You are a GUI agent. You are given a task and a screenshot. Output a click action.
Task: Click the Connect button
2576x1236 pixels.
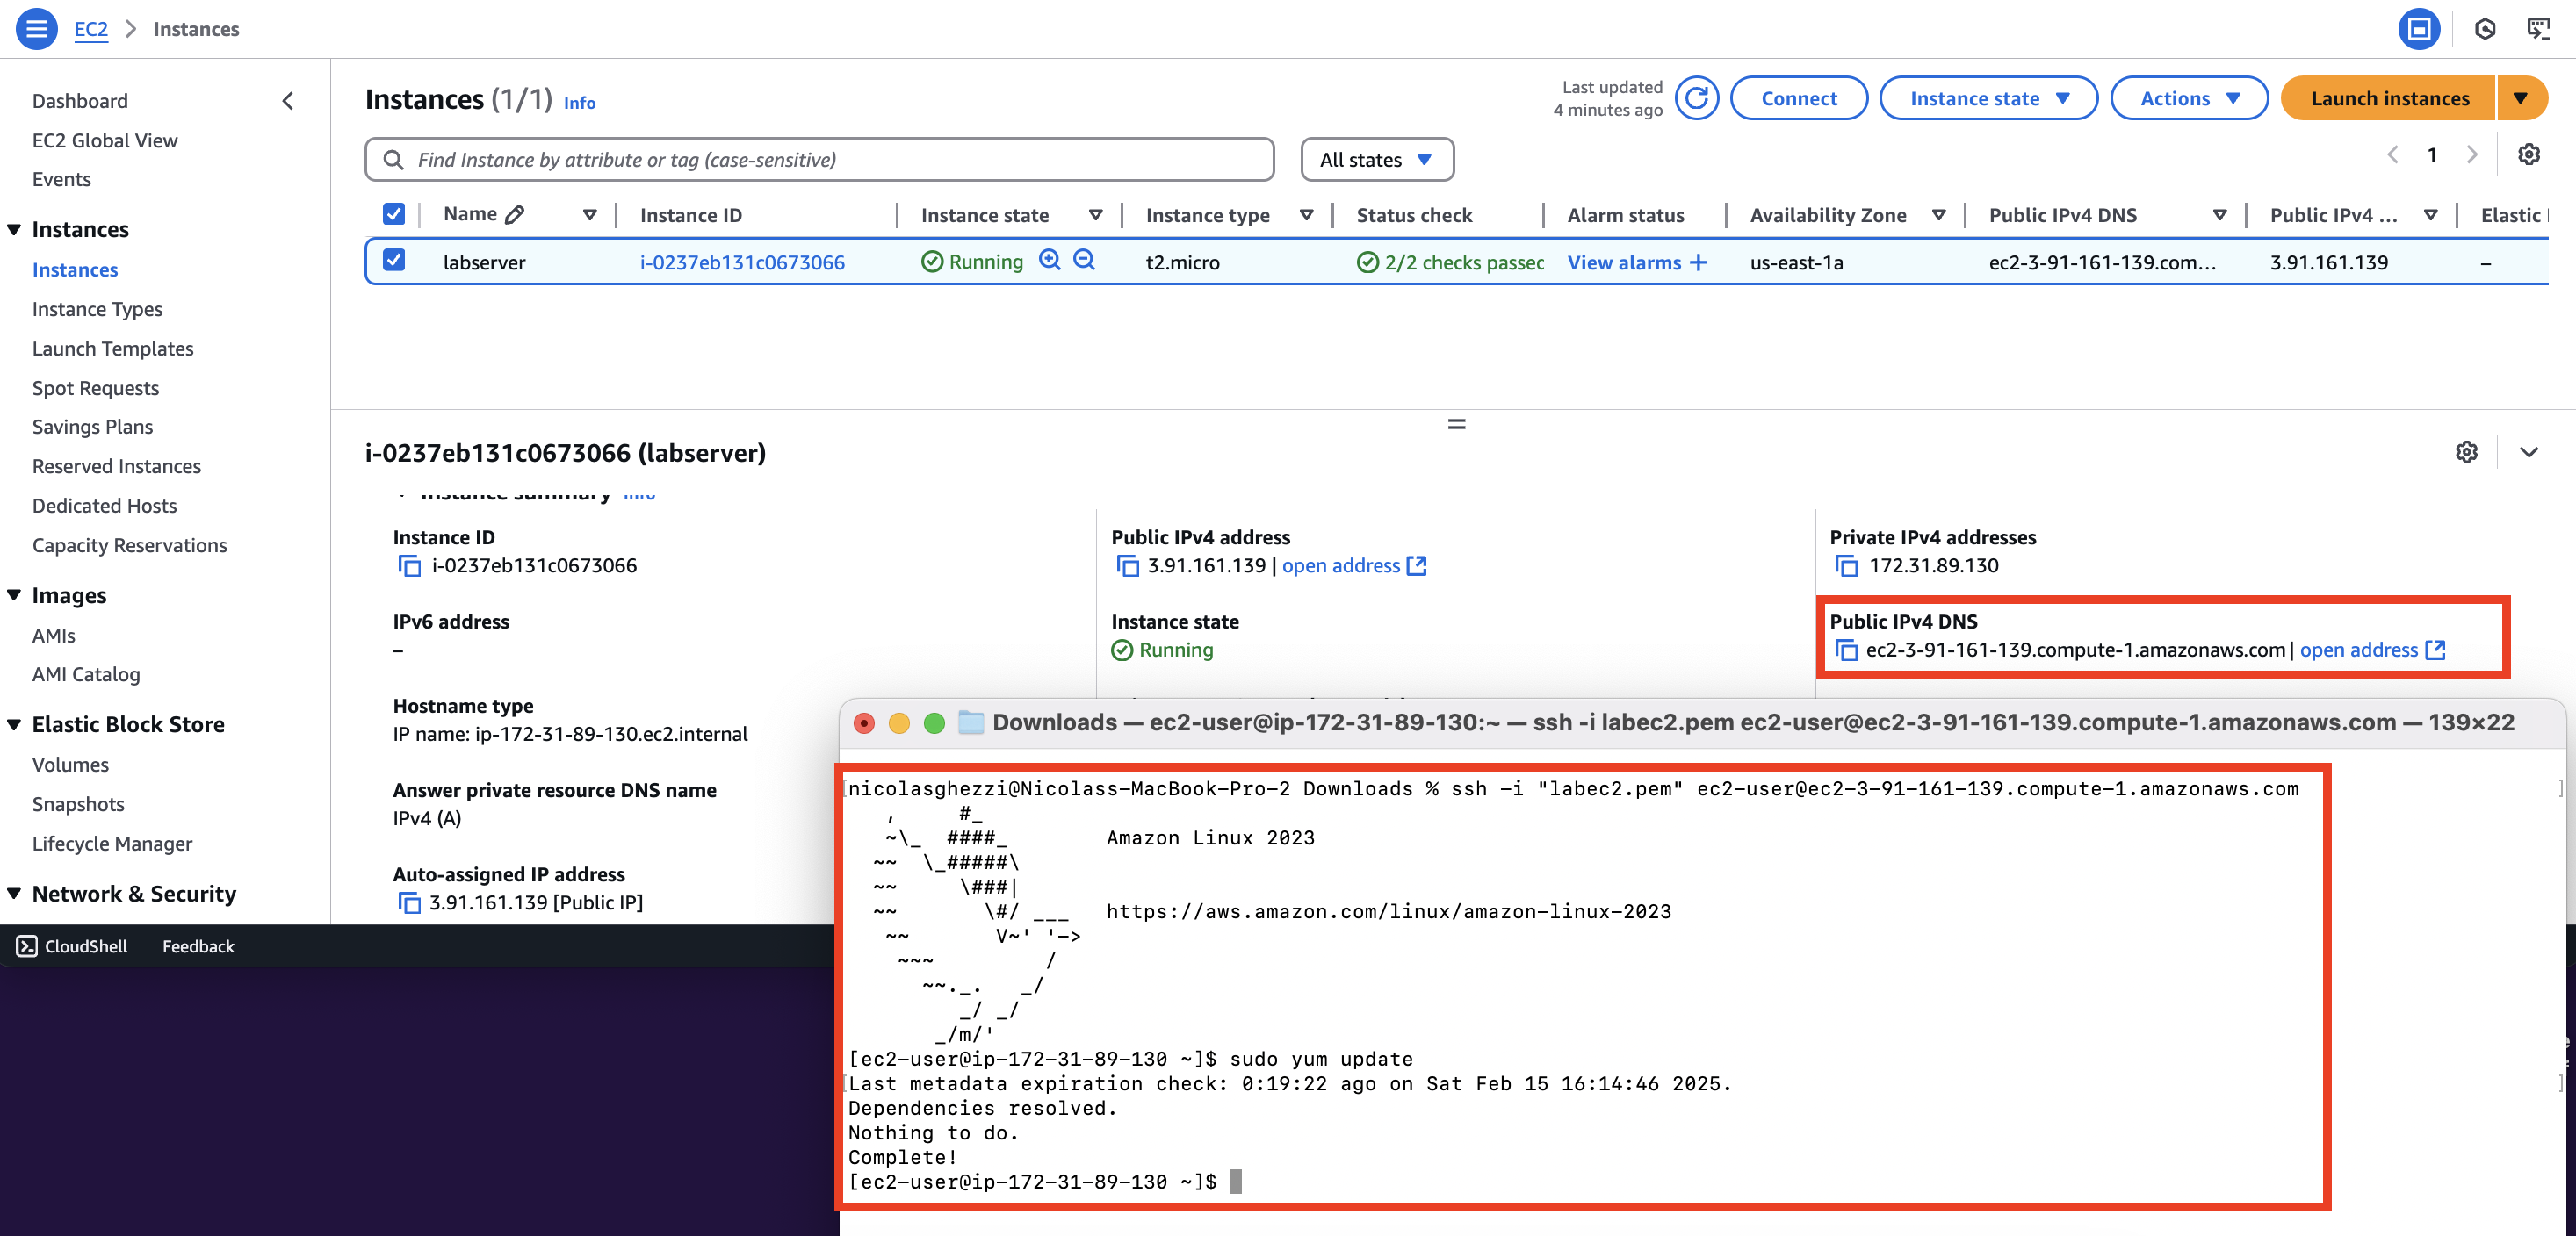tap(1798, 98)
